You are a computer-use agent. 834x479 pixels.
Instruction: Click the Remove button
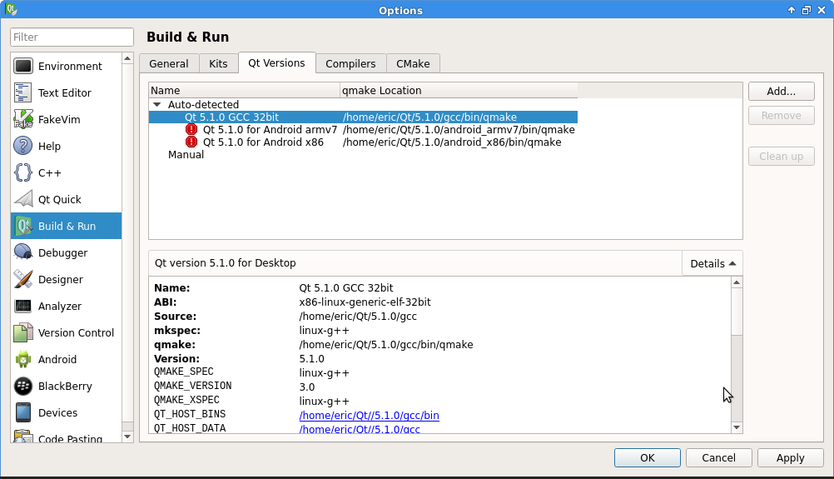tap(781, 116)
